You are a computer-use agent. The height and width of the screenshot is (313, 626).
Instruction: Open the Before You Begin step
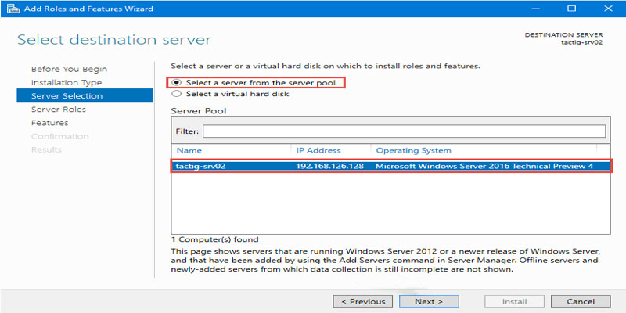(69, 69)
